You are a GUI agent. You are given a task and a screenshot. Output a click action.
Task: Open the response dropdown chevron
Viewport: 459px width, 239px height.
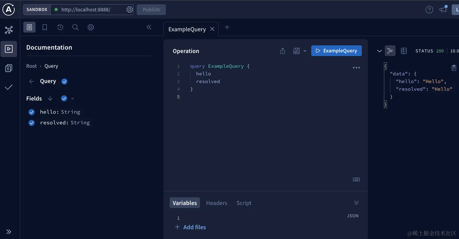379,51
